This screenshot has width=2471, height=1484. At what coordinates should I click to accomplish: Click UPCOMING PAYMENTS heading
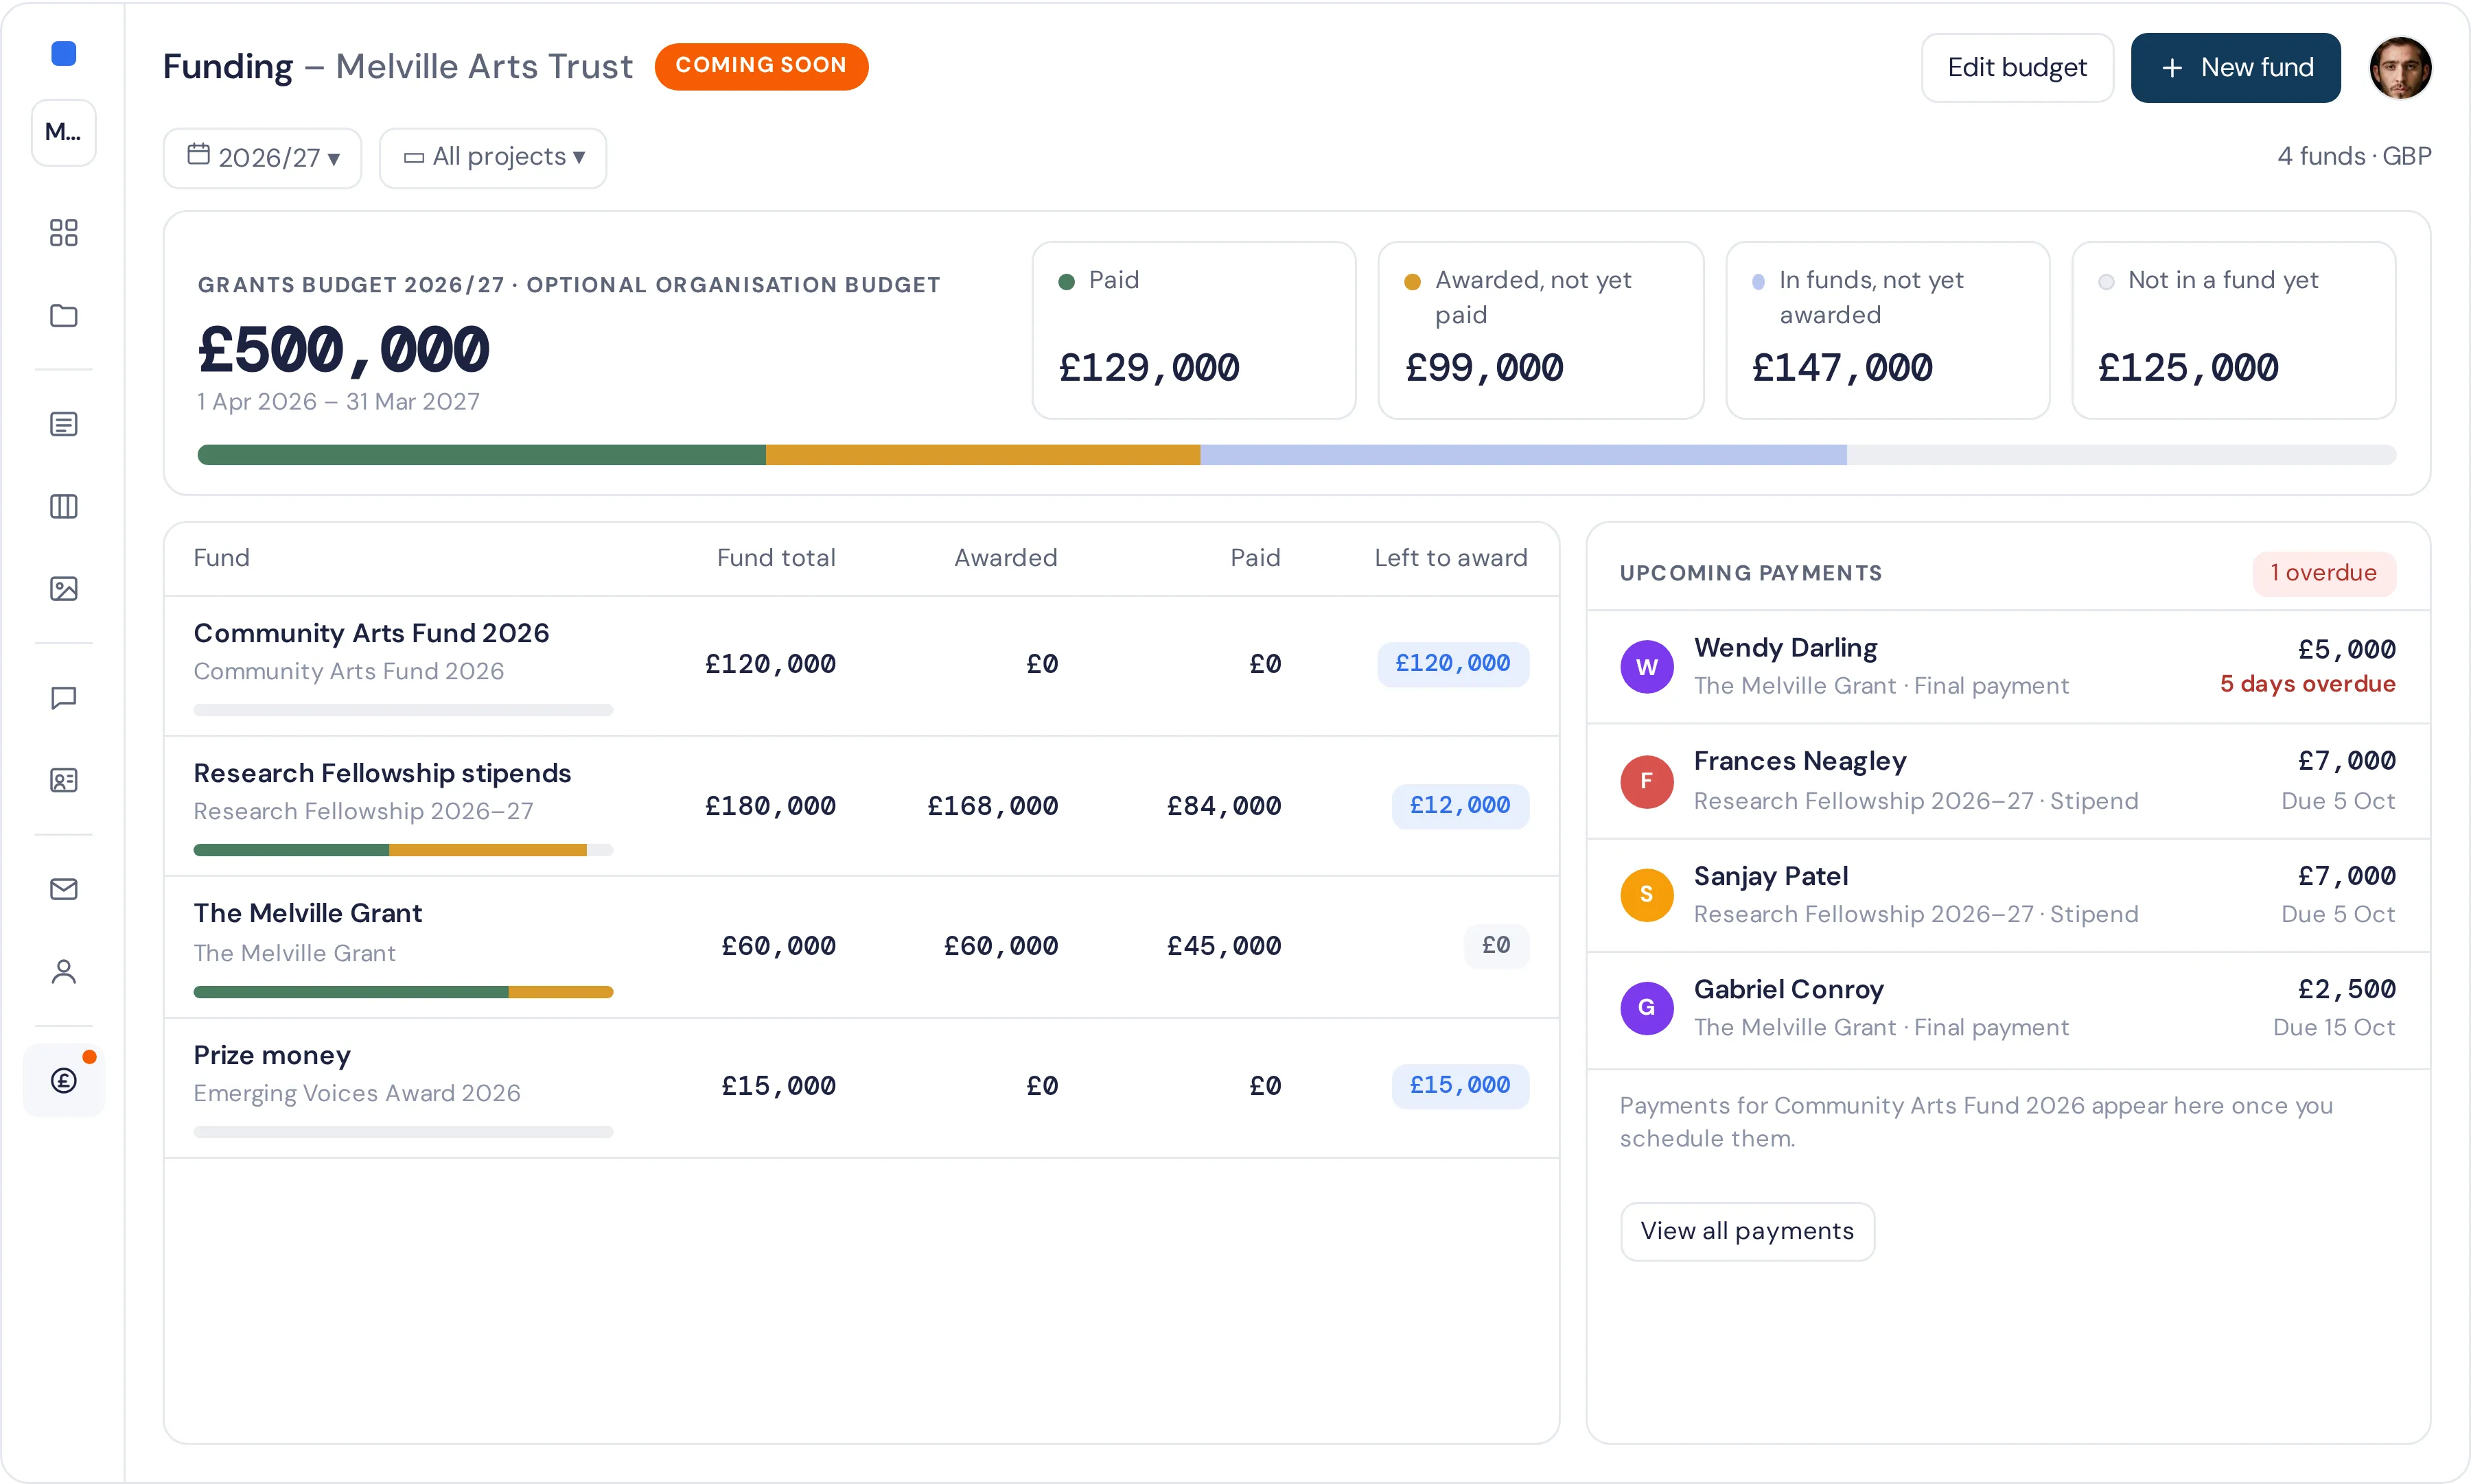pyautogui.click(x=1751, y=573)
